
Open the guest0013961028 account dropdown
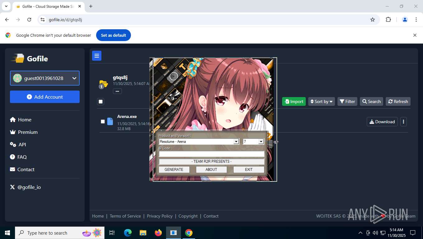pos(45,78)
